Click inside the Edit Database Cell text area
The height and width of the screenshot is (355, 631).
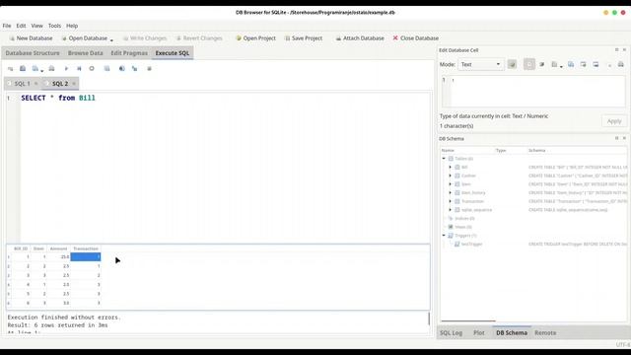(x=533, y=92)
